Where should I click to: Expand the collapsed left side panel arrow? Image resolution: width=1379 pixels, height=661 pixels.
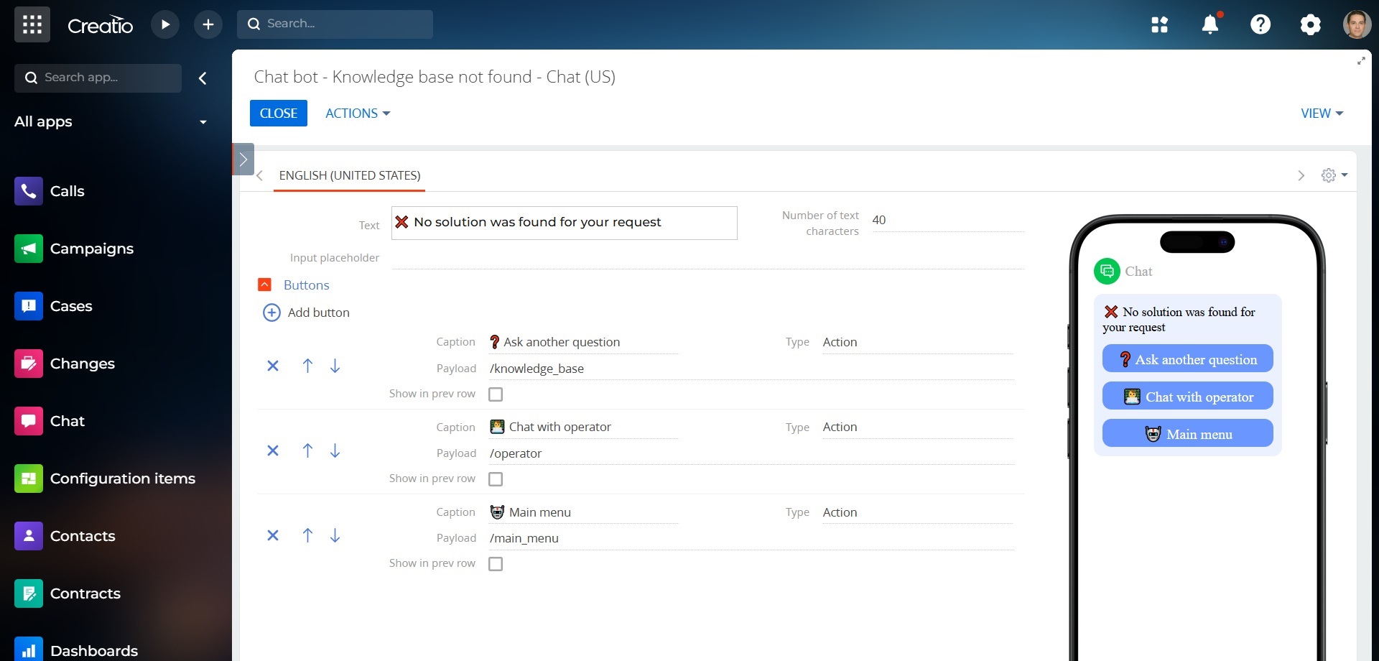(243, 160)
